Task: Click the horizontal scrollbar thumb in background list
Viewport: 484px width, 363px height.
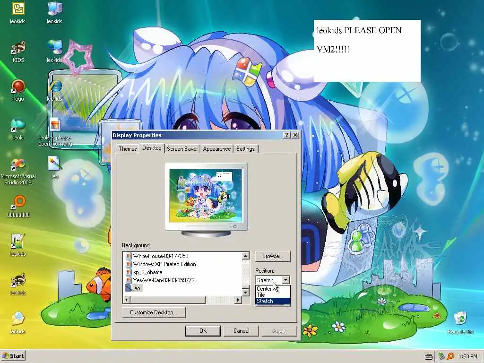Action: click(x=168, y=300)
